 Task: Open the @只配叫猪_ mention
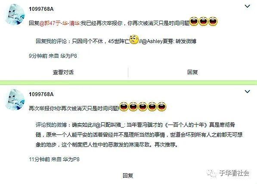pyautogui.click(x=110, y=125)
